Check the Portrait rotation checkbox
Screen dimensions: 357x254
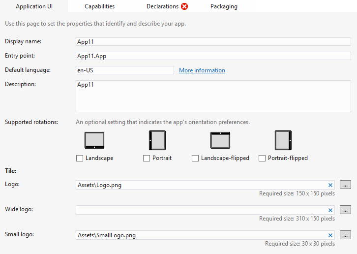point(147,158)
